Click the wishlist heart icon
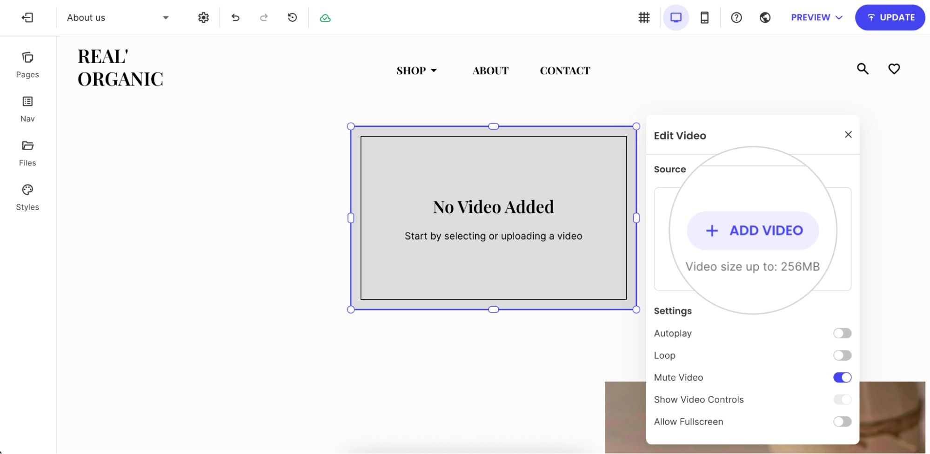Viewport: 930px width, 454px height. click(894, 69)
